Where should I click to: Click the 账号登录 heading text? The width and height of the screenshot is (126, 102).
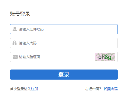(x=20, y=14)
